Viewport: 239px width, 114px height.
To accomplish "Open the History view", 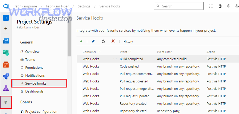I will tap(128, 42).
